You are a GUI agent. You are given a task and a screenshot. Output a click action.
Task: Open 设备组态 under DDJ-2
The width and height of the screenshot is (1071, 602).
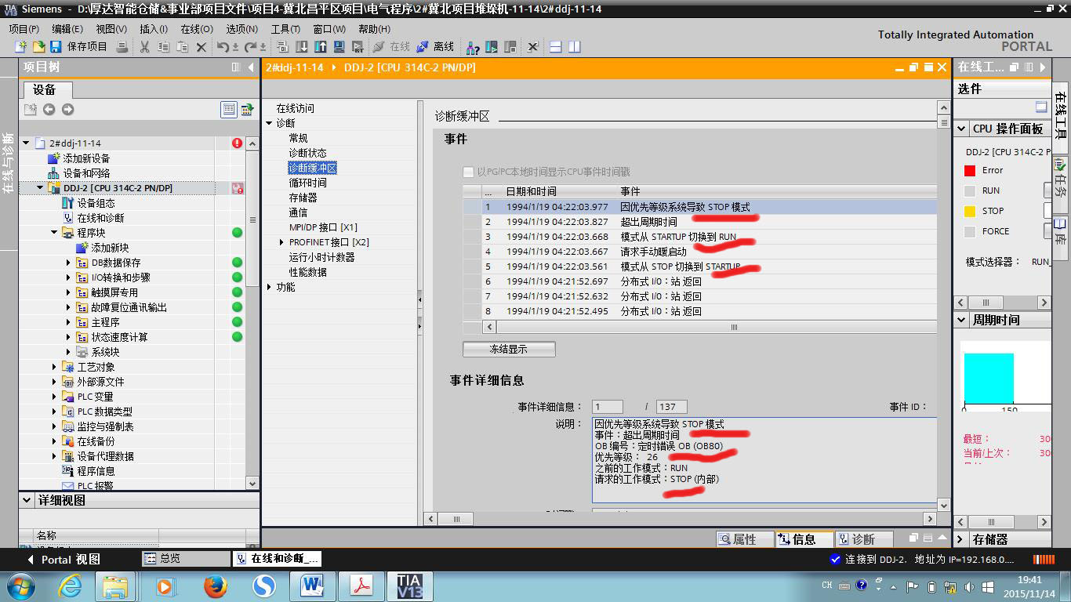pos(96,203)
